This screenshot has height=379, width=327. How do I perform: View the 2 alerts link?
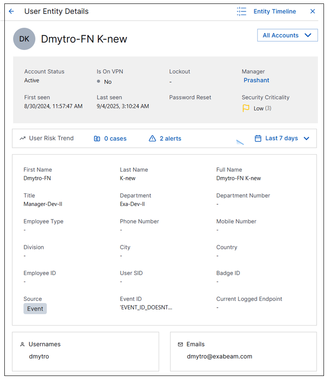(170, 139)
